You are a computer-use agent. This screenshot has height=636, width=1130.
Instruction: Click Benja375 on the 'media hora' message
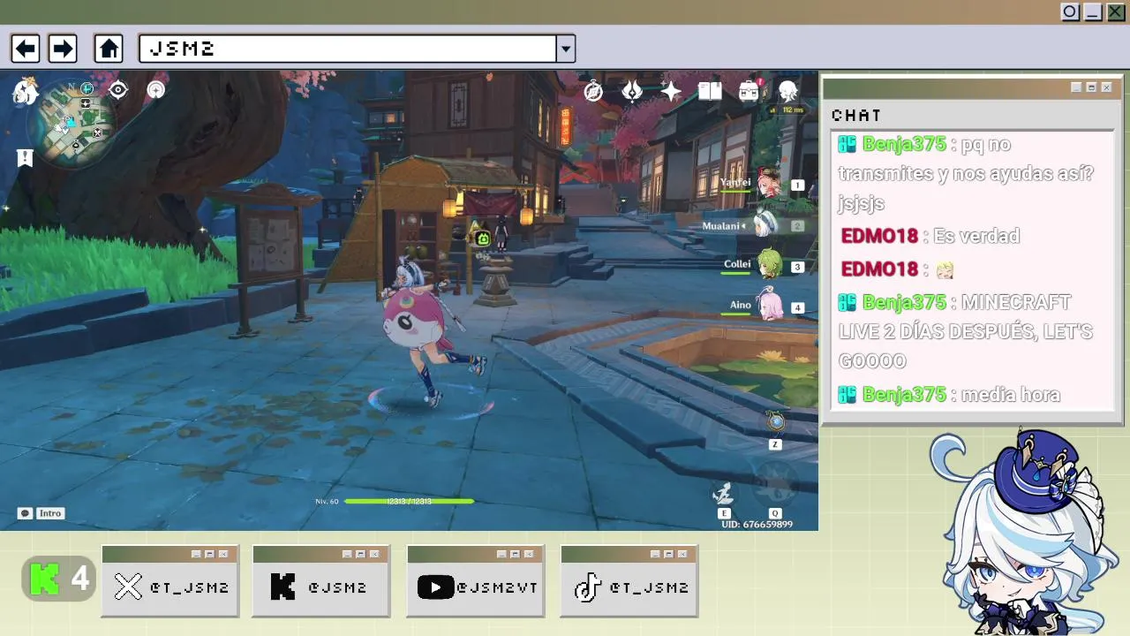point(904,395)
